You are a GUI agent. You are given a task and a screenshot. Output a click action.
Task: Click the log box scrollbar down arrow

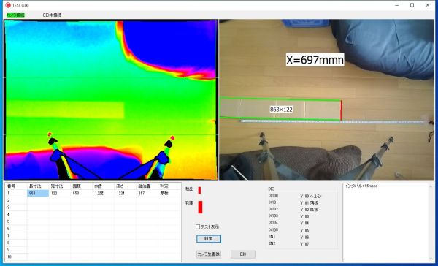[431, 259]
